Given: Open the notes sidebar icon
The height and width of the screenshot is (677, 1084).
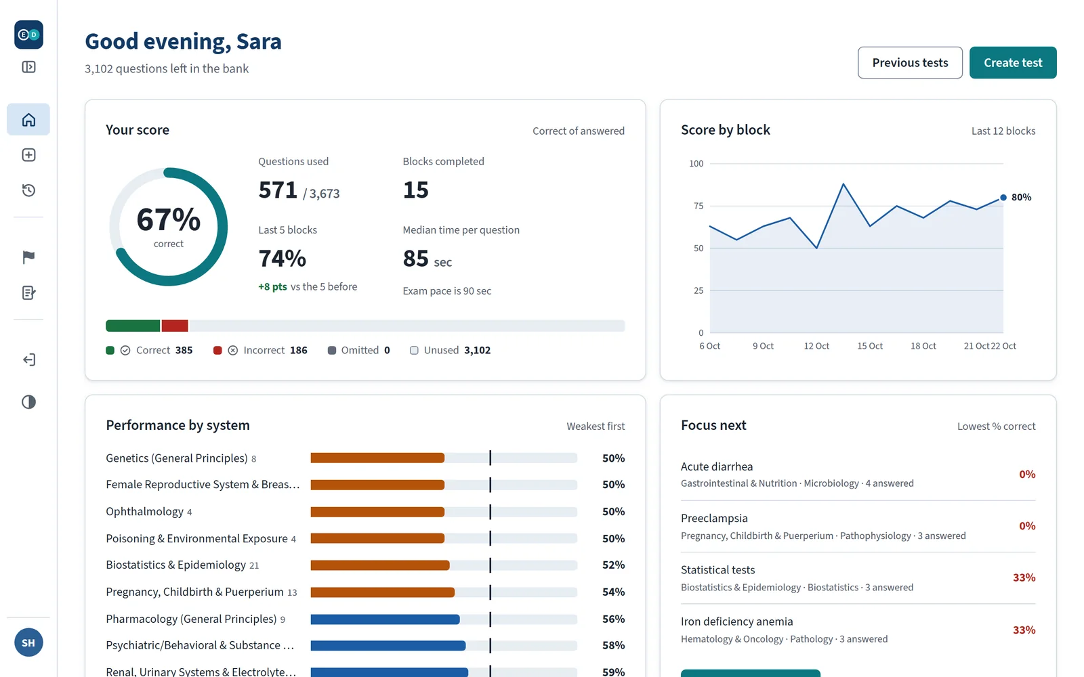Looking at the screenshot, I should pyautogui.click(x=28, y=292).
